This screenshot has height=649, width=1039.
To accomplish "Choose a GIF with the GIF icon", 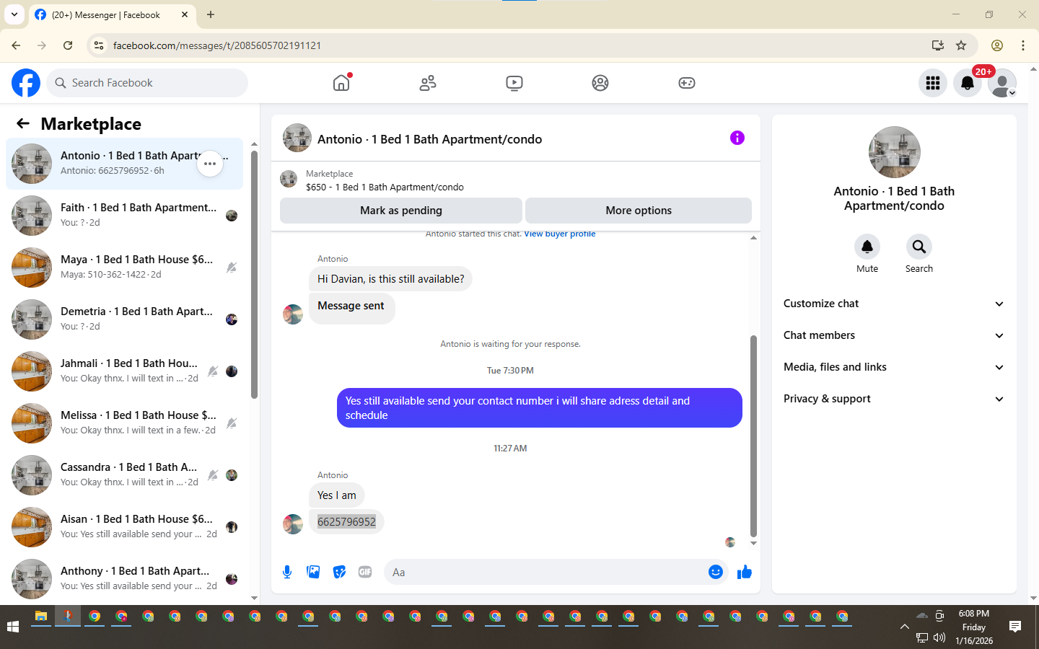I will coord(365,572).
